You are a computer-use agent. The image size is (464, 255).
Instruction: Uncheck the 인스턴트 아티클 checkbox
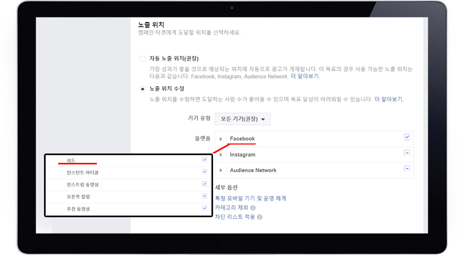(204, 172)
